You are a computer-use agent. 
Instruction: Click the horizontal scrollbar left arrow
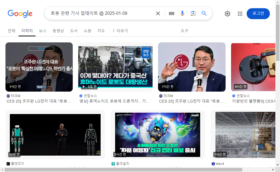tap(2, 170)
